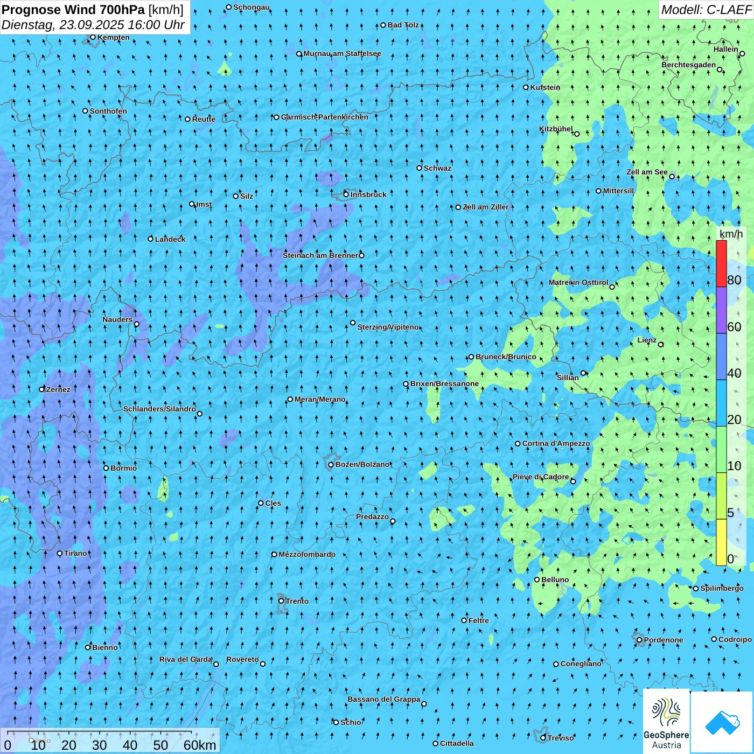Click the 'Predazzo' label
This screenshot has width=754, height=754.
click(372, 516)
